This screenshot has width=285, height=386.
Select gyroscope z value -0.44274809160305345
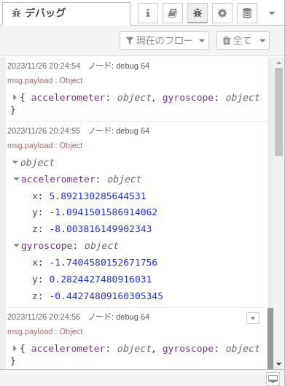point(106,296)
